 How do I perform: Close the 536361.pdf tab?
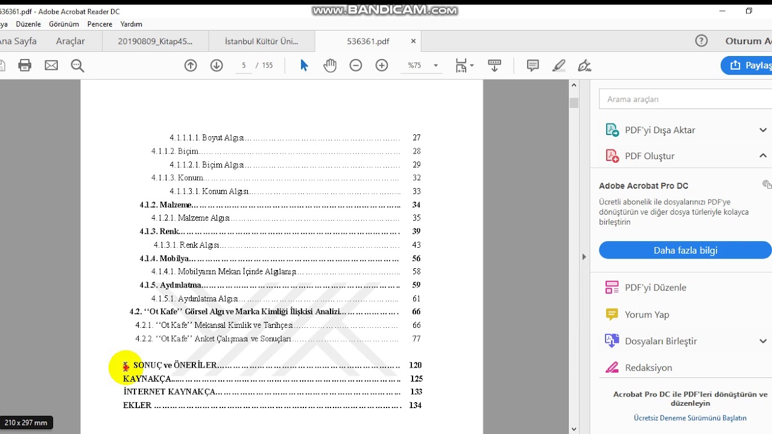click(413, 41)
